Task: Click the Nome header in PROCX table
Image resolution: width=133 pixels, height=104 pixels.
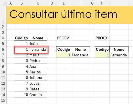Action: (119, 49)
